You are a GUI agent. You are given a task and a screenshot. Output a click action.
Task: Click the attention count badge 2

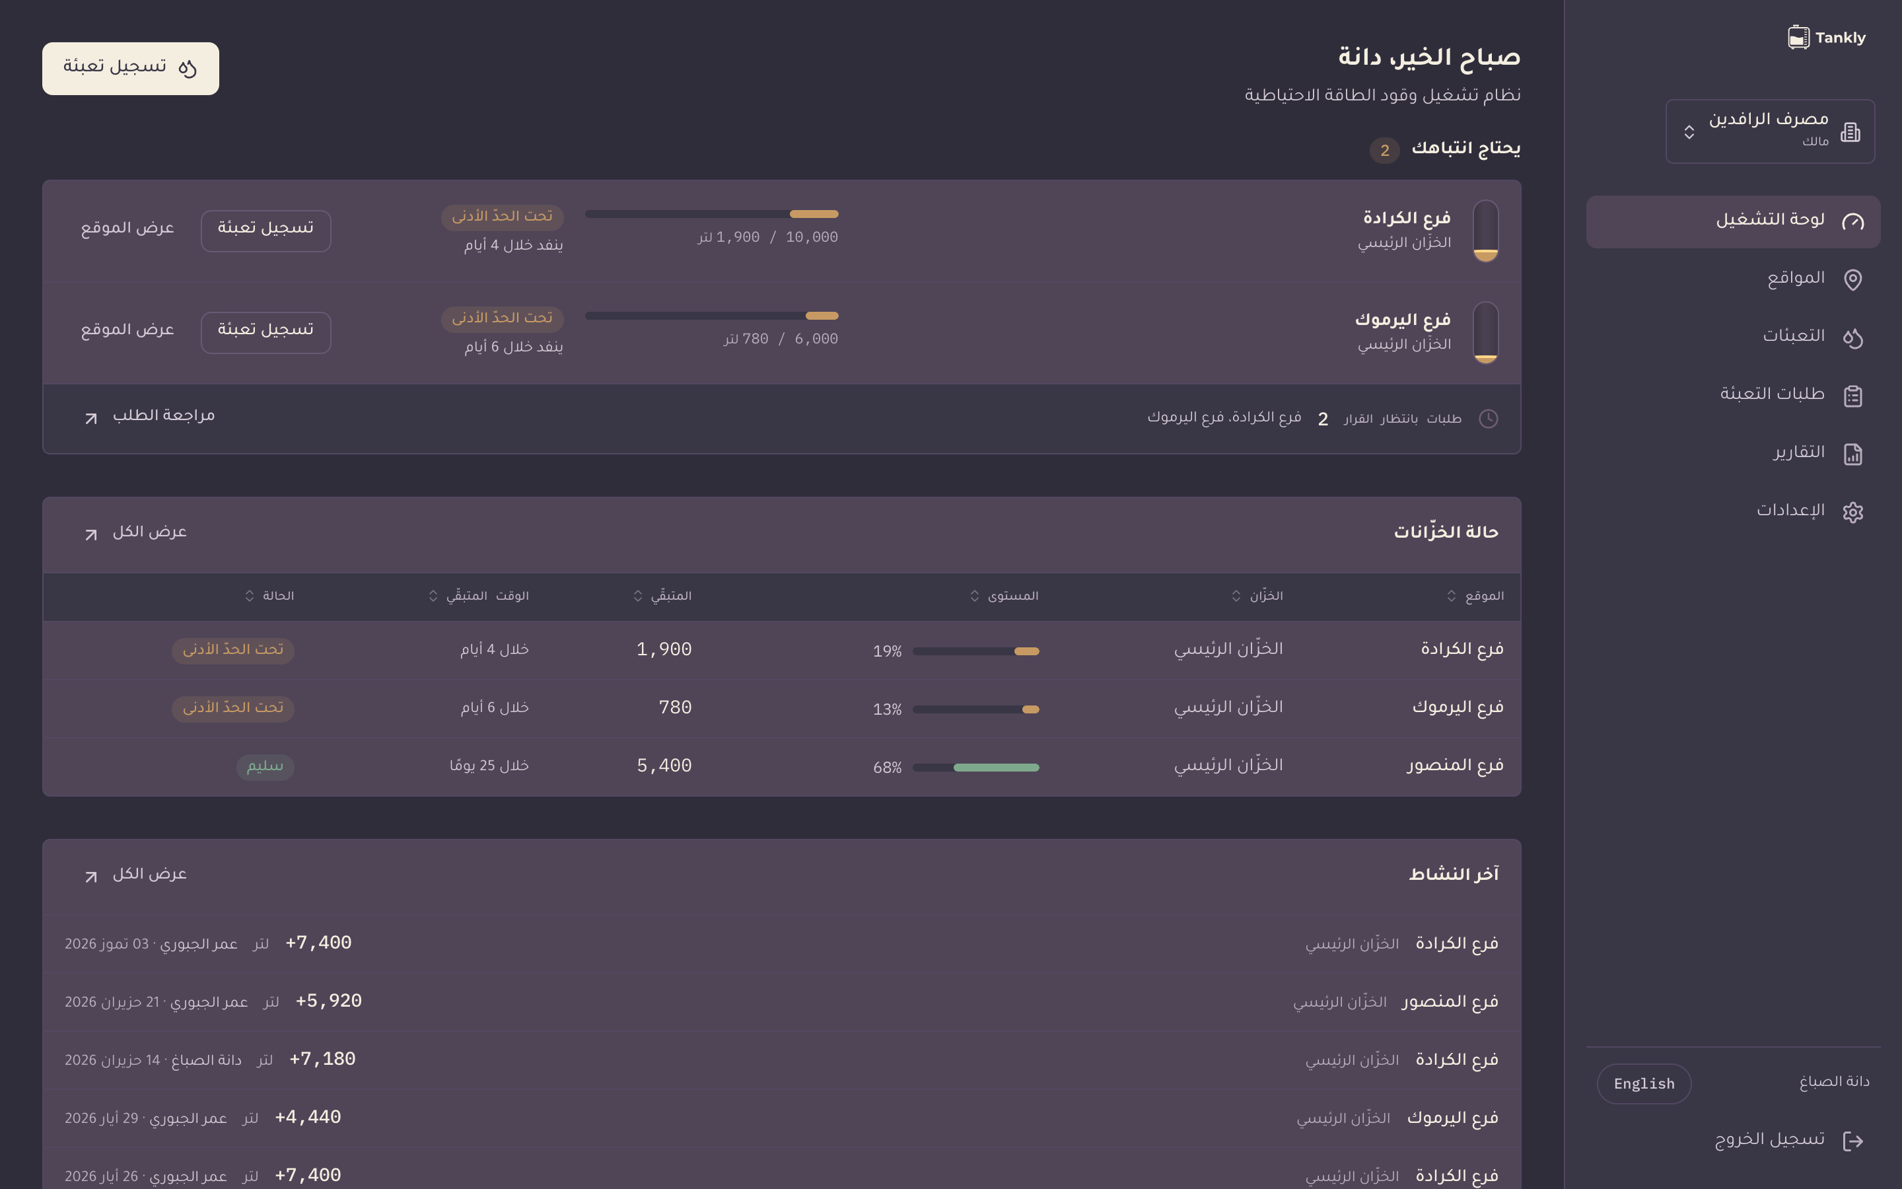pos(1384,150)
